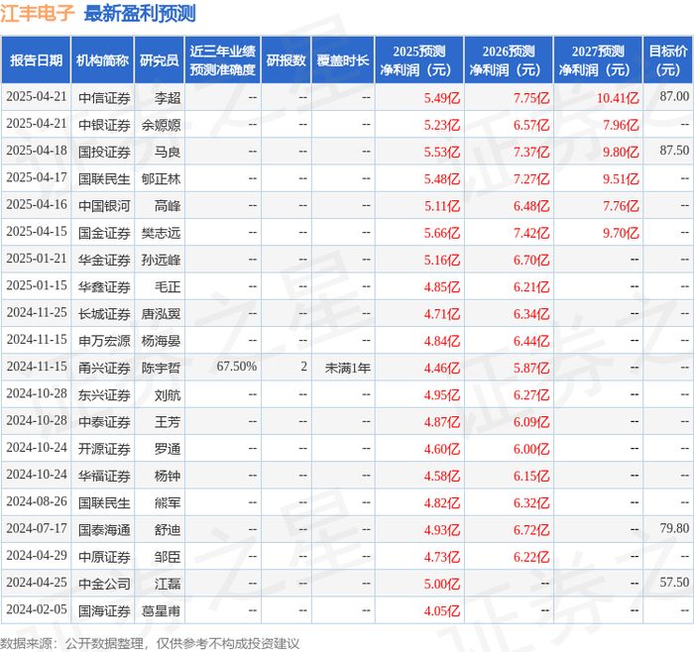This screenshot has height=652, width=694.
Task: Select analyst name 郇正林
Action: tap(161, 178)
